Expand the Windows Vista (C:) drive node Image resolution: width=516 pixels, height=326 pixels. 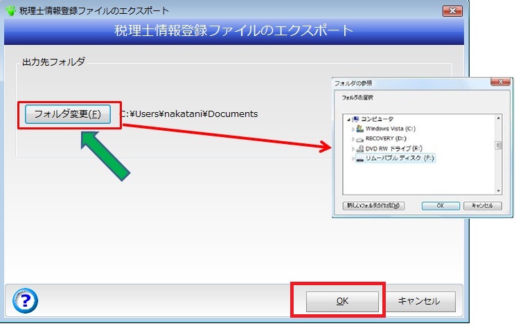(x=353, y=129)
